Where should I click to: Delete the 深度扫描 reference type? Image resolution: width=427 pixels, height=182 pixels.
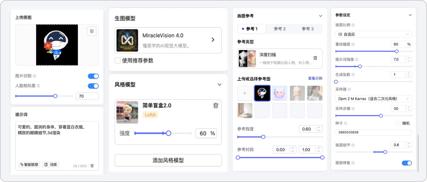coord(315,58)
